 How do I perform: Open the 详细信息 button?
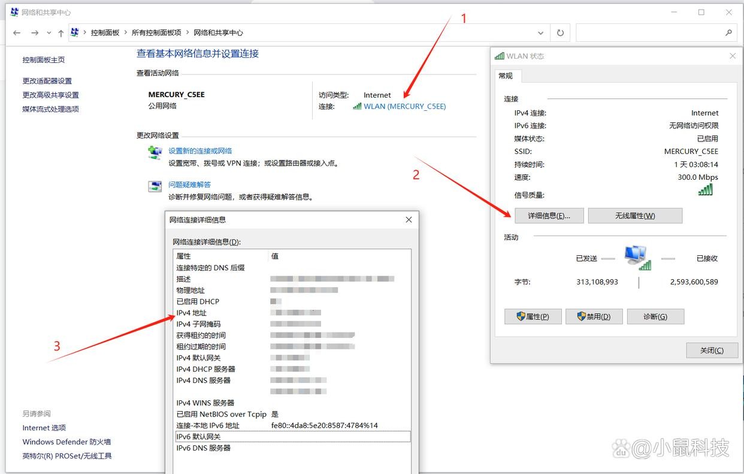(549, 216)
